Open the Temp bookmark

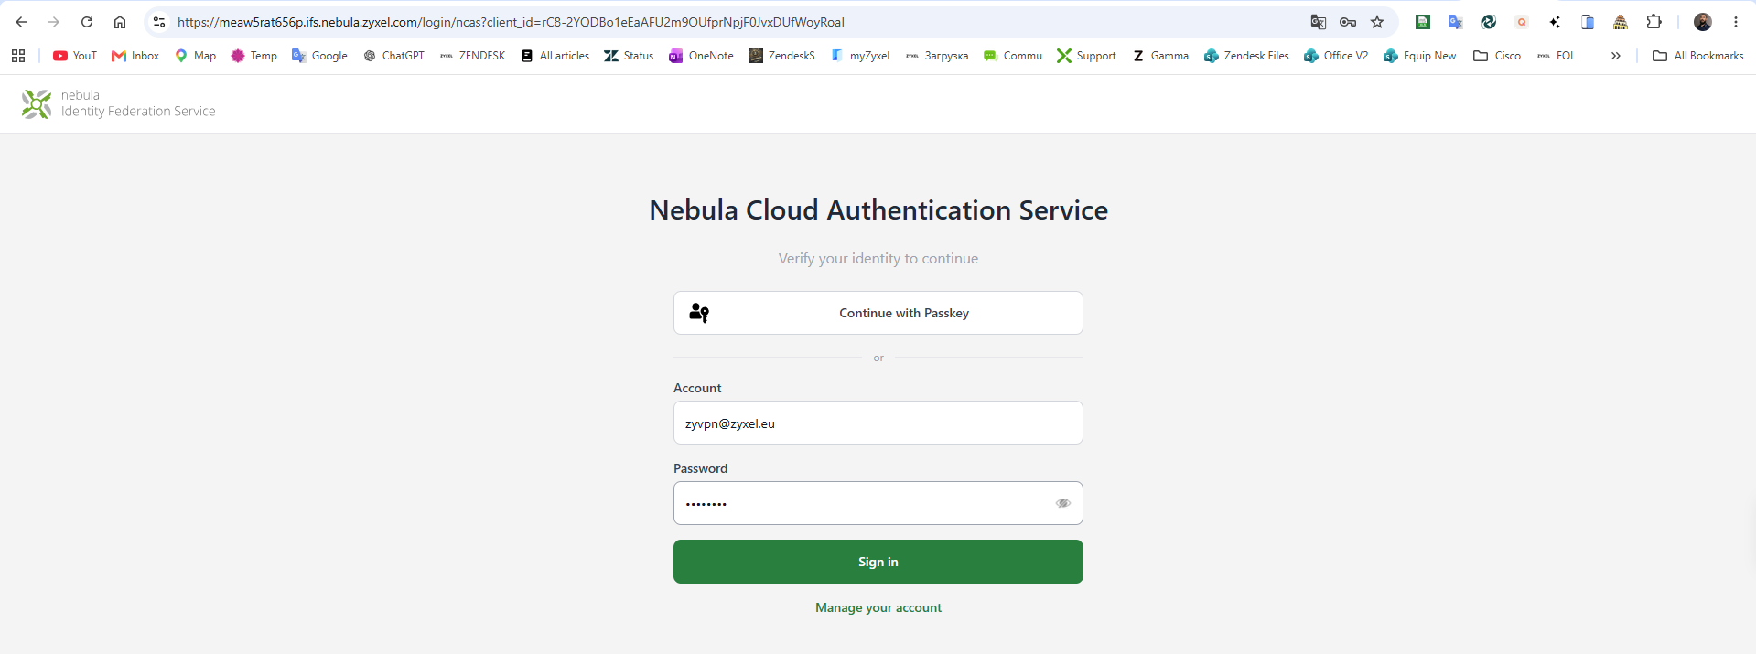pos(254,56)
